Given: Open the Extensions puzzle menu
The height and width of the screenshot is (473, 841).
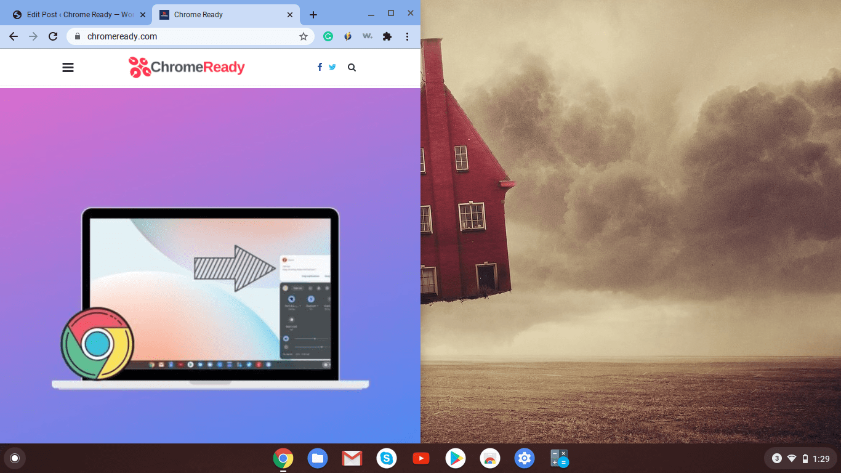Looking at the screenshot, I should point(387,36).
